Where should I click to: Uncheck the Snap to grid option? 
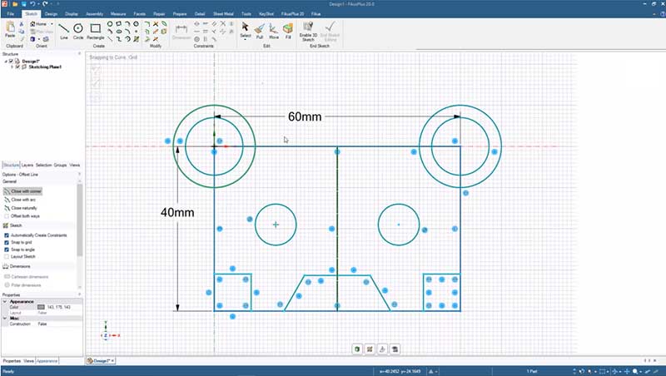7,242
